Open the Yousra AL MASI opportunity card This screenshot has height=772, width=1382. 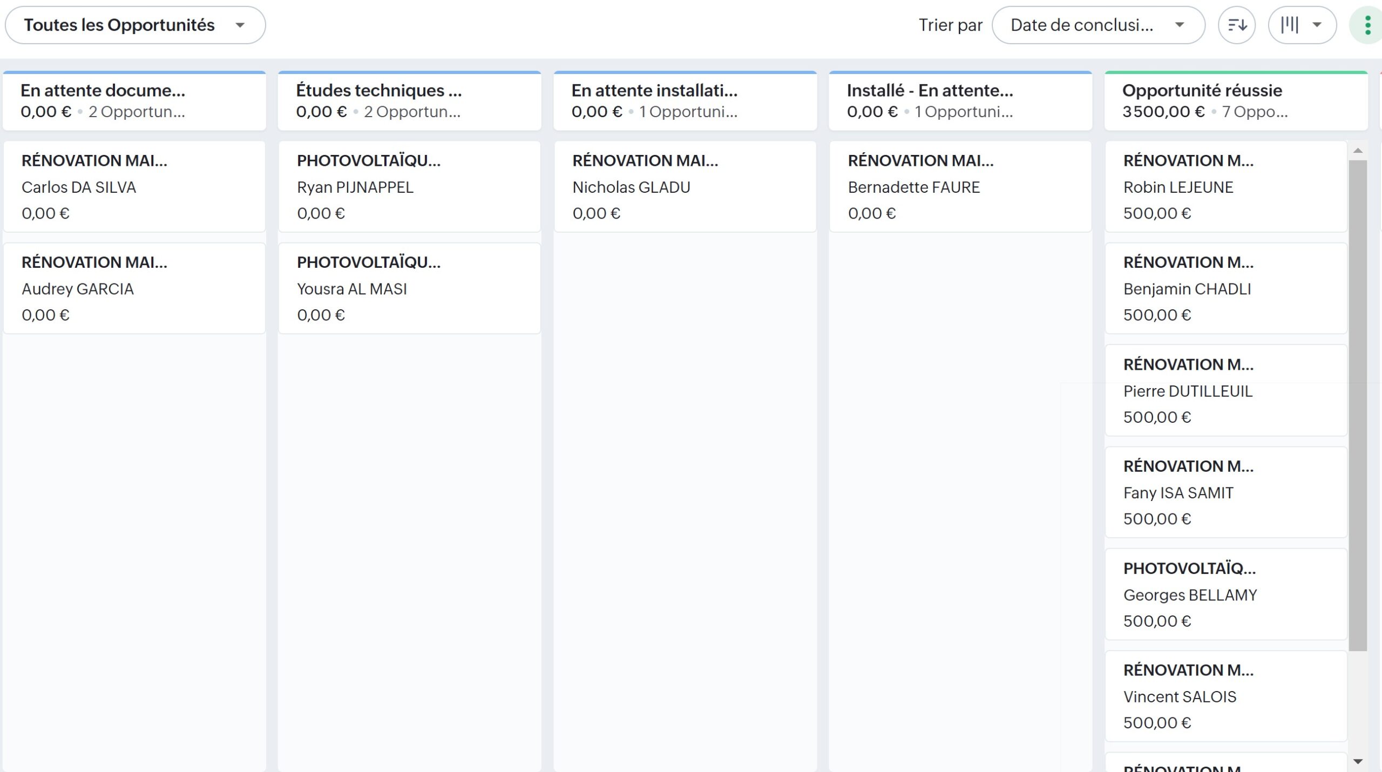click(x=410, y=288)
